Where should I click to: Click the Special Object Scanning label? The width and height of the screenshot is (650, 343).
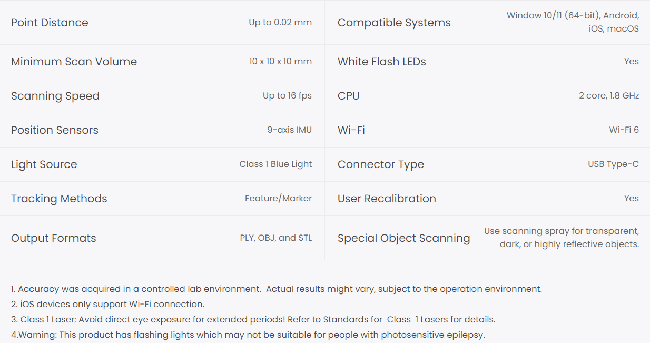point(403,238)
